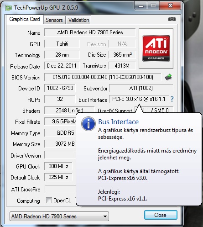Minimize the GPU-Z window
203x227 pixels.
[141, 6]
